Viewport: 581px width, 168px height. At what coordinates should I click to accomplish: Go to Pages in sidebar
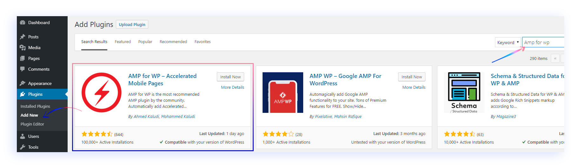pyautogui.click(x=42, y=58)
